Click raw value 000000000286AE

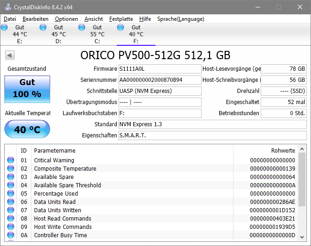pos(273,202)
